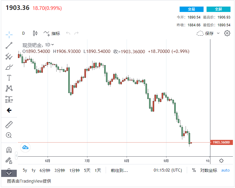The height and width of the screenshot is (188, 235).
Task: Select the text annotation tool
Action: (x=9, y=78)
